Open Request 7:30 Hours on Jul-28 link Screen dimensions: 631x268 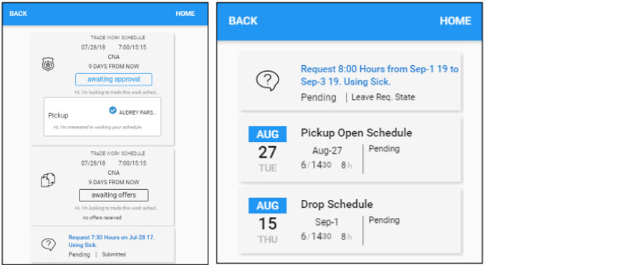click(112, 241)
